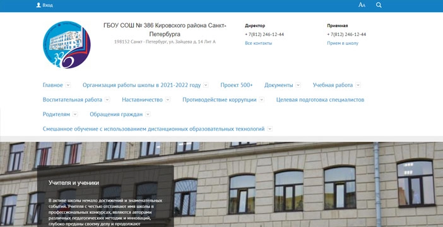Click the user login icon

pos(38,5)
